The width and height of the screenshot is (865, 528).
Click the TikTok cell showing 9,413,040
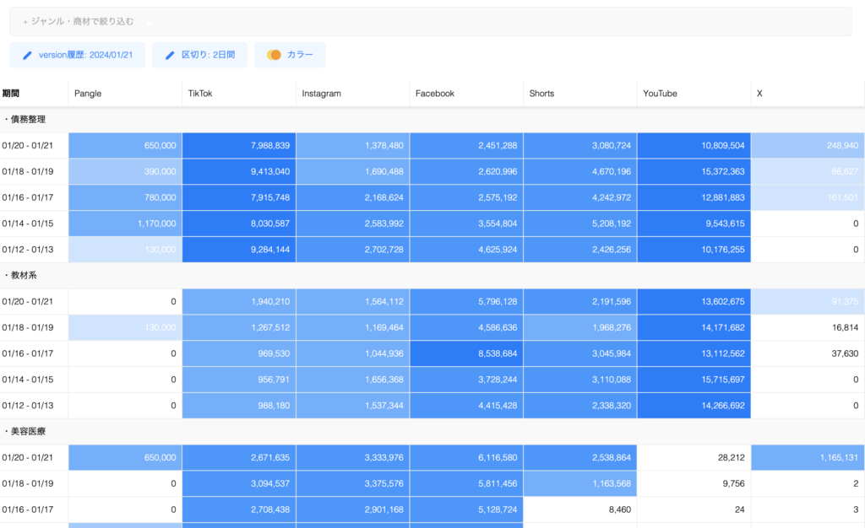[x=238, y=172]
